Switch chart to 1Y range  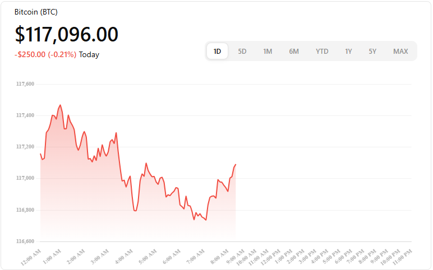click(x=348, y=52)
